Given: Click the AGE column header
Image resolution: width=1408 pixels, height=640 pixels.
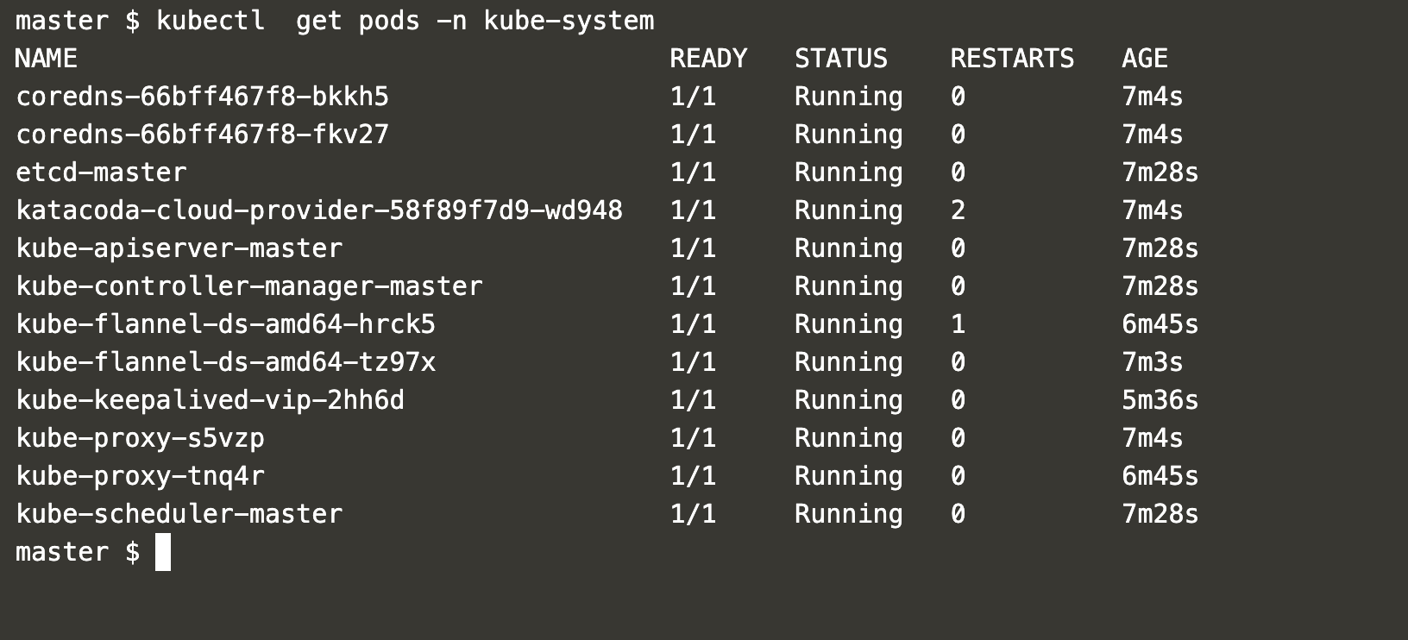Looking at the screenshot, I should (x=1145, y=59).
